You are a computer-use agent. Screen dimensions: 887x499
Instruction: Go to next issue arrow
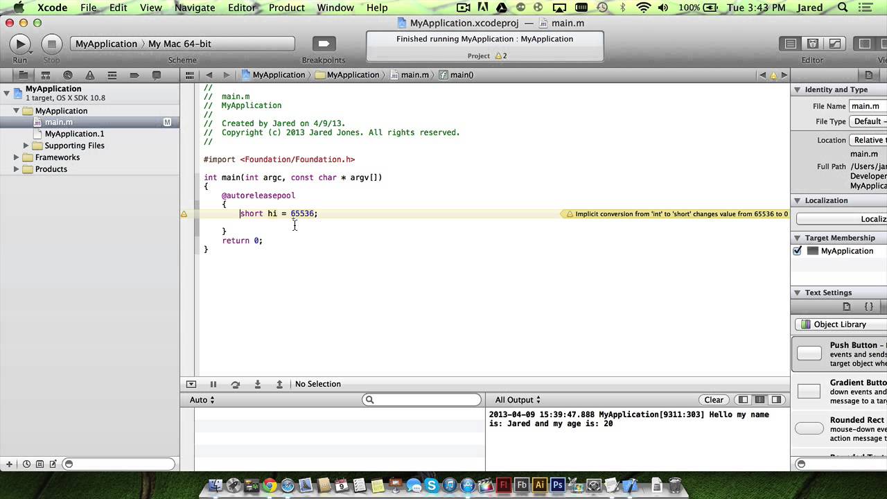tap(784, 75)
